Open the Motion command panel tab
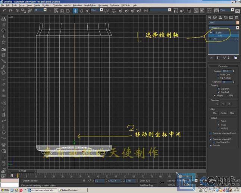Image resolution: width=241 pixels, height=193 pixels. tap(226, 17)
